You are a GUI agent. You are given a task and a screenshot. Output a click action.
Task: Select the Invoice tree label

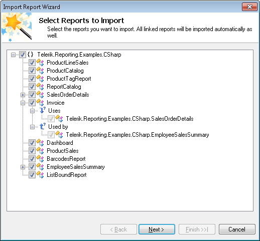pyautogui.click(x=56, y=103)
